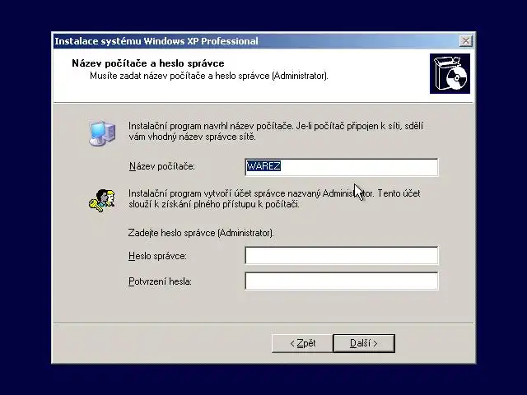The height and width of the screenshot is (395, 527).
Task: Close the Windows XP setup dialog
Action: [x=465, y=41]
